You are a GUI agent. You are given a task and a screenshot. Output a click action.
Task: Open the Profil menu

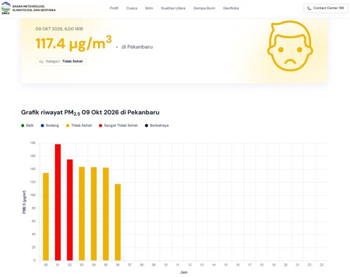pos(114,8)
